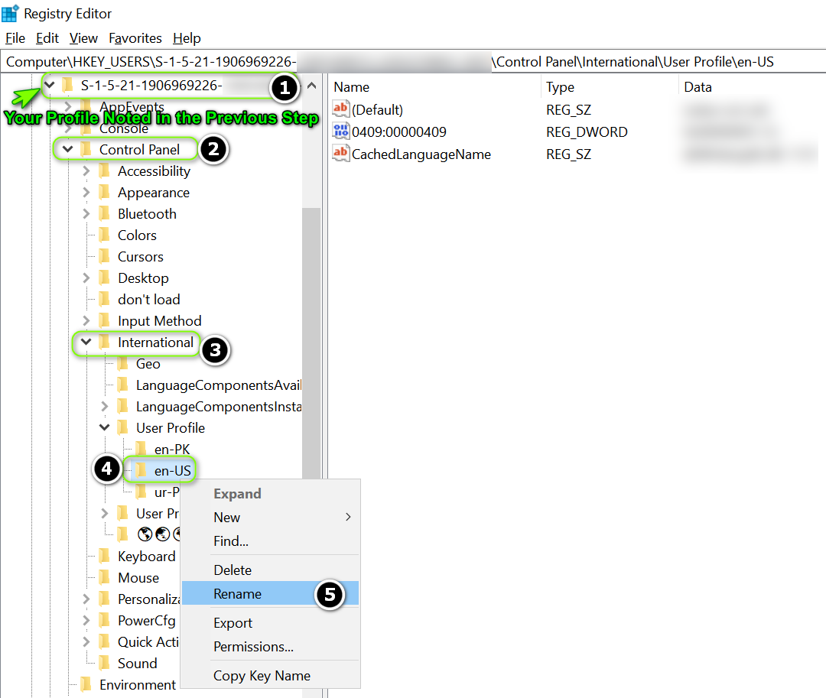
Task: Select the Sound folder icon
Action: point(104,663)
